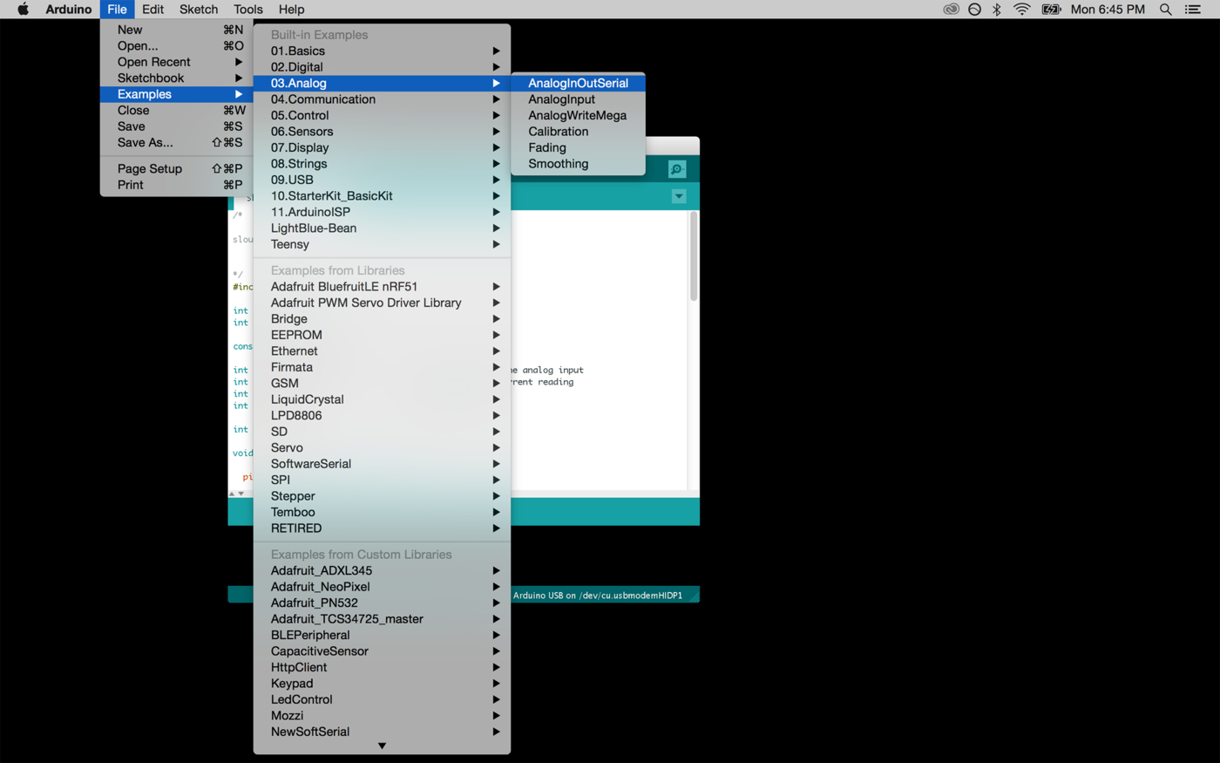This screenshot has width=1220, height=763.
Task: Expand the 06.Sensors examples
Action: (382, 132)
